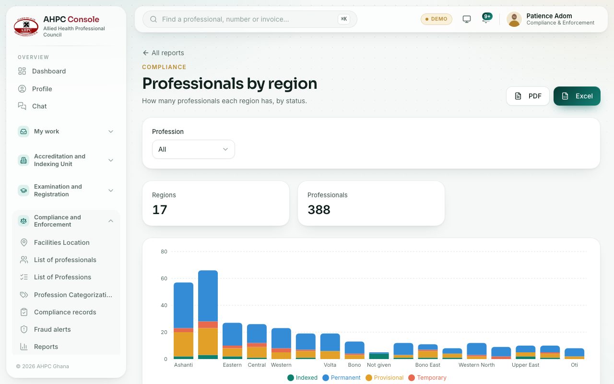Click the List of Professions checklist icon
The height and width of the screenshot is (384, 614).
tap(24, 277)
